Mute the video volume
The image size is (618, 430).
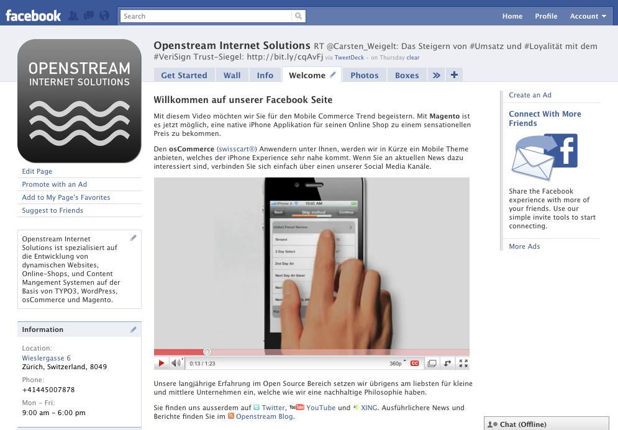tap(176, 363)
